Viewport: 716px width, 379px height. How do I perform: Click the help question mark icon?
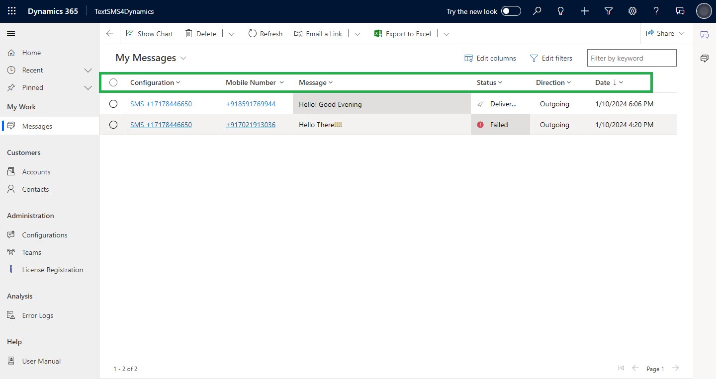click(x=656, y=11)
